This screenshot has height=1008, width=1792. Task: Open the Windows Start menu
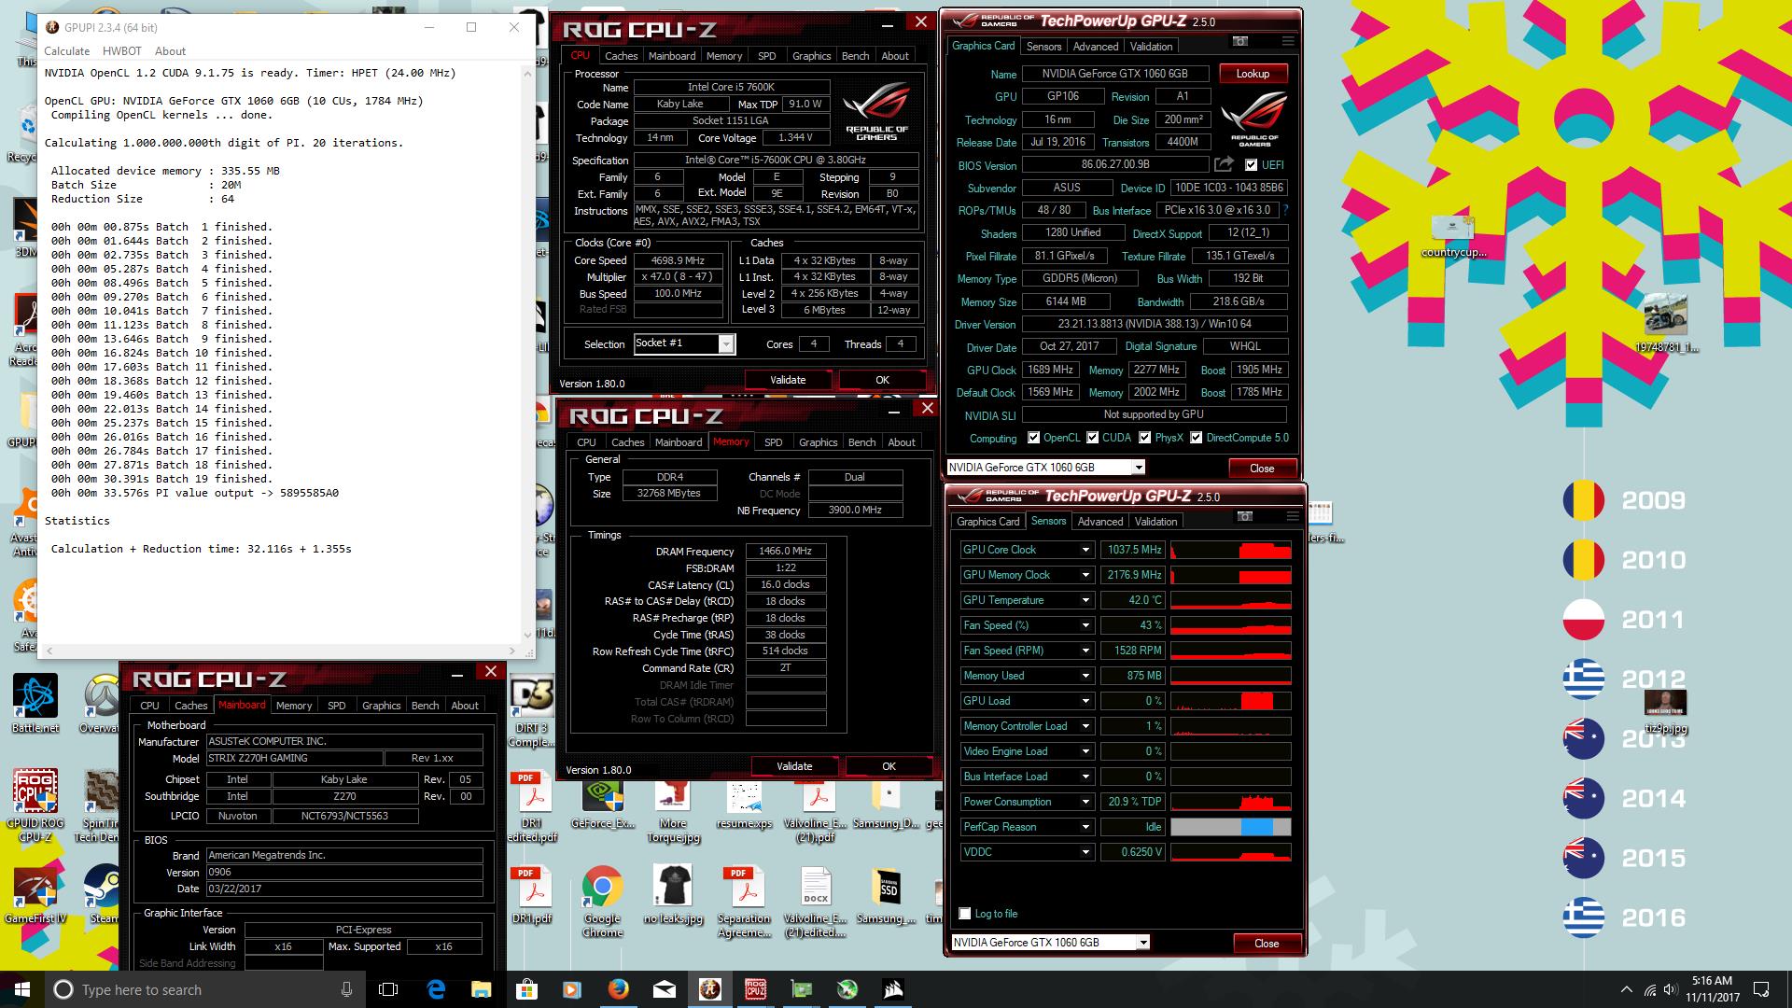[22, 989]
